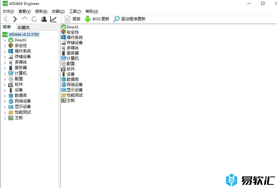Expand 性能测试 node in tree

click(5, 113)
